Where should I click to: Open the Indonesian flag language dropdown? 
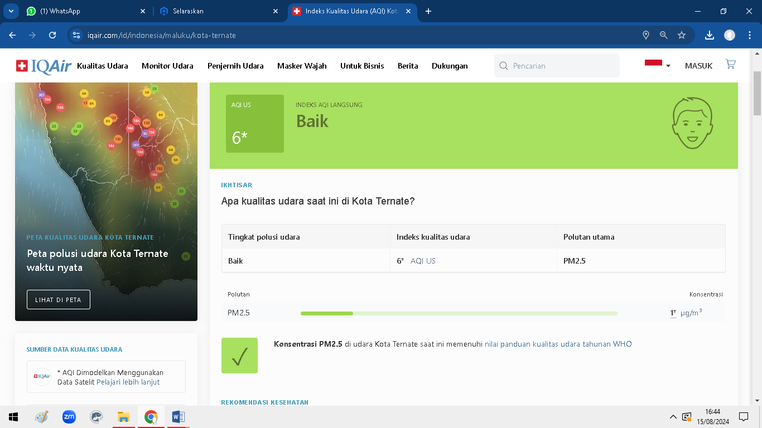coord(658,65)
